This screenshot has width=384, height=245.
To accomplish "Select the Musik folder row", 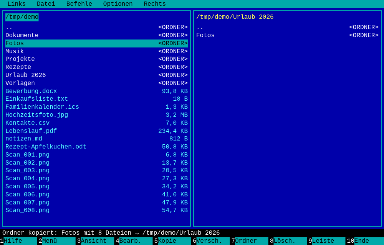I will [96, 51].
